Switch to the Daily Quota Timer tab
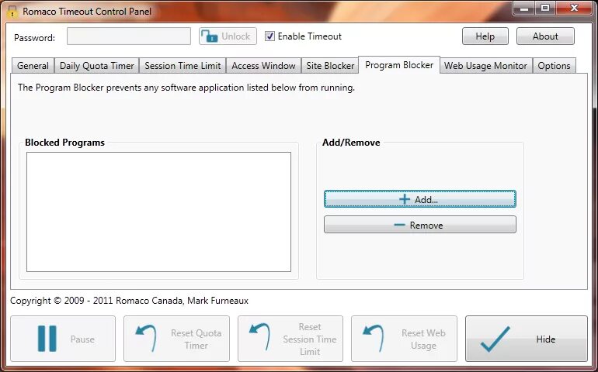 [x=97, y=66]
